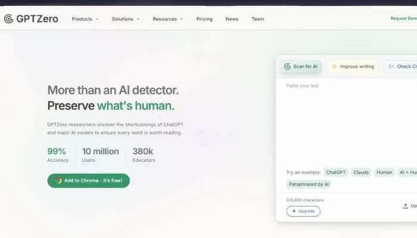Select the ChatGPT example chip
This screenshot has width=417, height=238.
coord(336,172)
